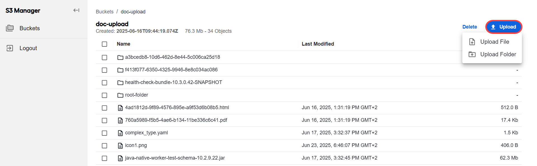Open the 4ad1812d html file entry
Image resolution: width=537 pixels, height=166 pixels.
[x=177, y=107]
